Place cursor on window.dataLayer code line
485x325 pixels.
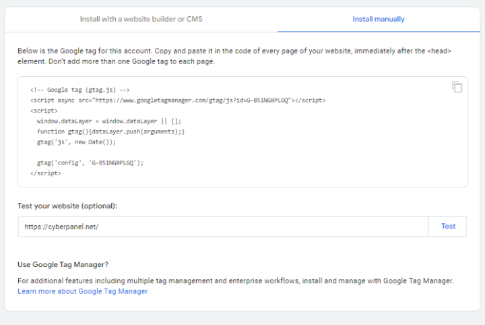(x=109, y=121)
